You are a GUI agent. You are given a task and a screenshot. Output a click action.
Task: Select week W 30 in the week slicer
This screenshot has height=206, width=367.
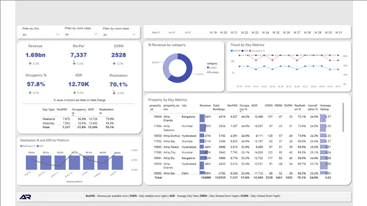point(329,33)
